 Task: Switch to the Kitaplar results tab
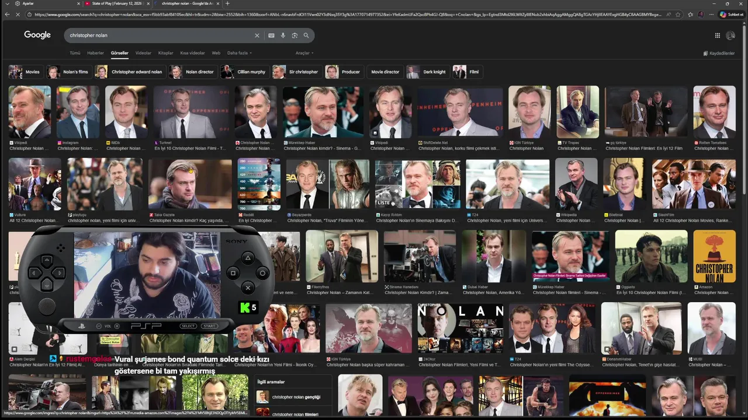(x=165, y=53)
